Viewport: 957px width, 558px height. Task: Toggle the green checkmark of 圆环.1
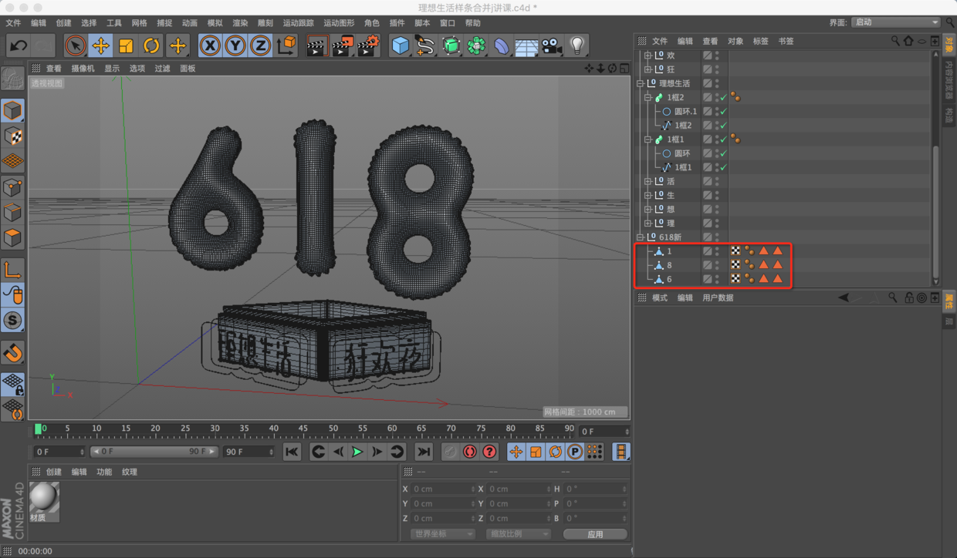[723, 112]
